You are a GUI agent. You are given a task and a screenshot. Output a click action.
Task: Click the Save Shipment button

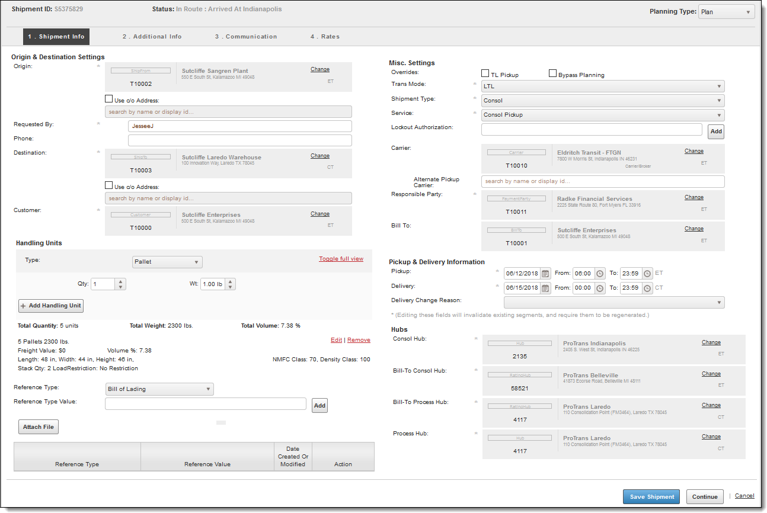pos(651,496)
